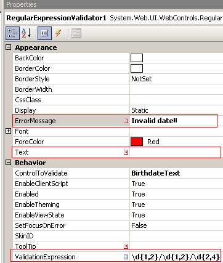
Task: Select the EnableTheming property name
Action: 37,204
